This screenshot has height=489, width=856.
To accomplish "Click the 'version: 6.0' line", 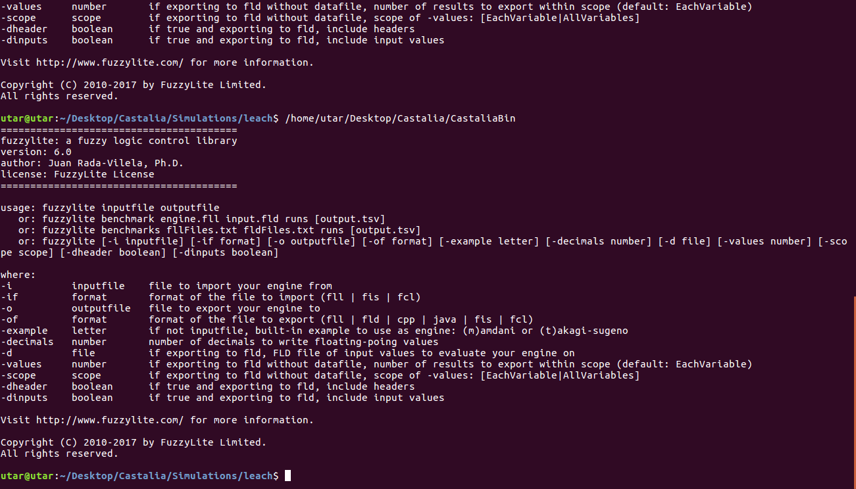I will click(36, 152).
